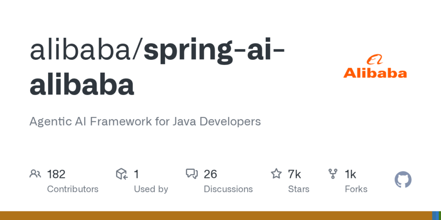Click the 182 contributors count
The width and height of the screenshot is (441, 220).
pos(56,174)
